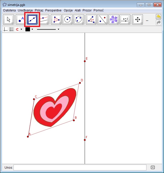164x173 pixels.
Task: Select the Polygon tool
Action: click(x=56, y=19)
